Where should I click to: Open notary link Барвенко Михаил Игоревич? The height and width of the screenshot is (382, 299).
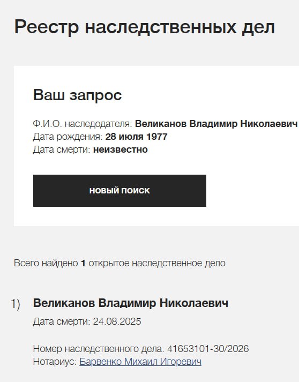(x=140, y=362)
